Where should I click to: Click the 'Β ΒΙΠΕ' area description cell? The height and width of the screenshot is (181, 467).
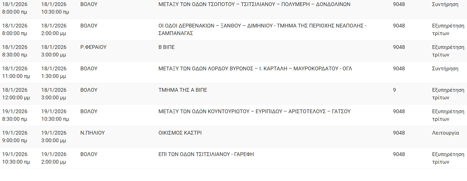[167, 47]
